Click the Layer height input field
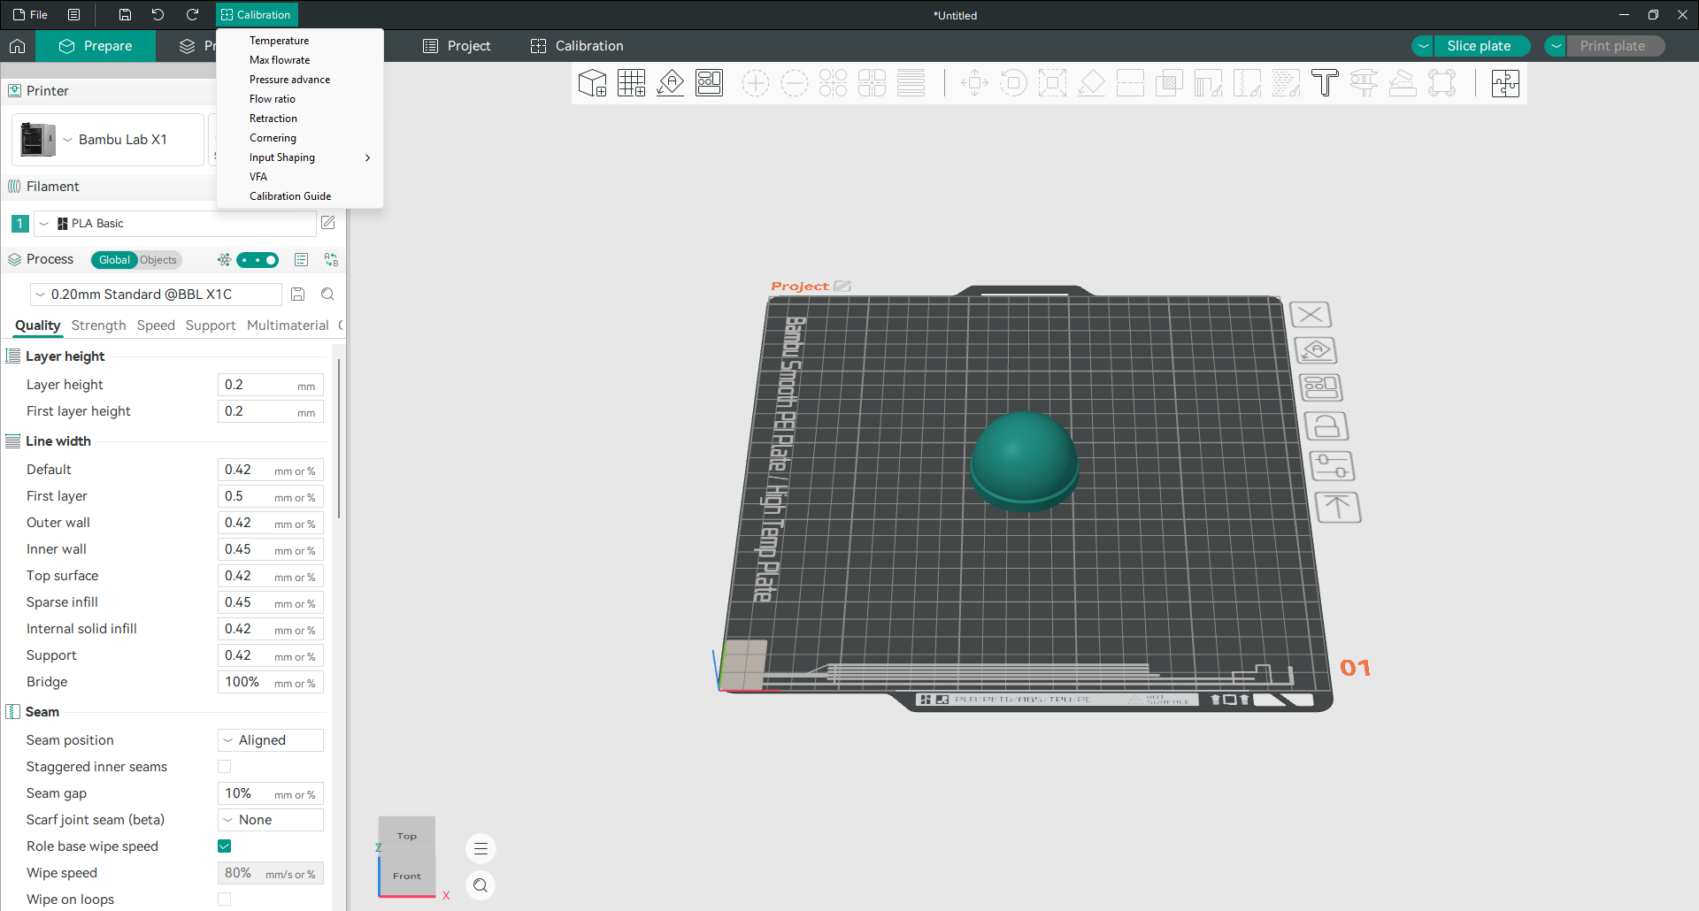1699x911 pixels. click(x=271, y=385)
